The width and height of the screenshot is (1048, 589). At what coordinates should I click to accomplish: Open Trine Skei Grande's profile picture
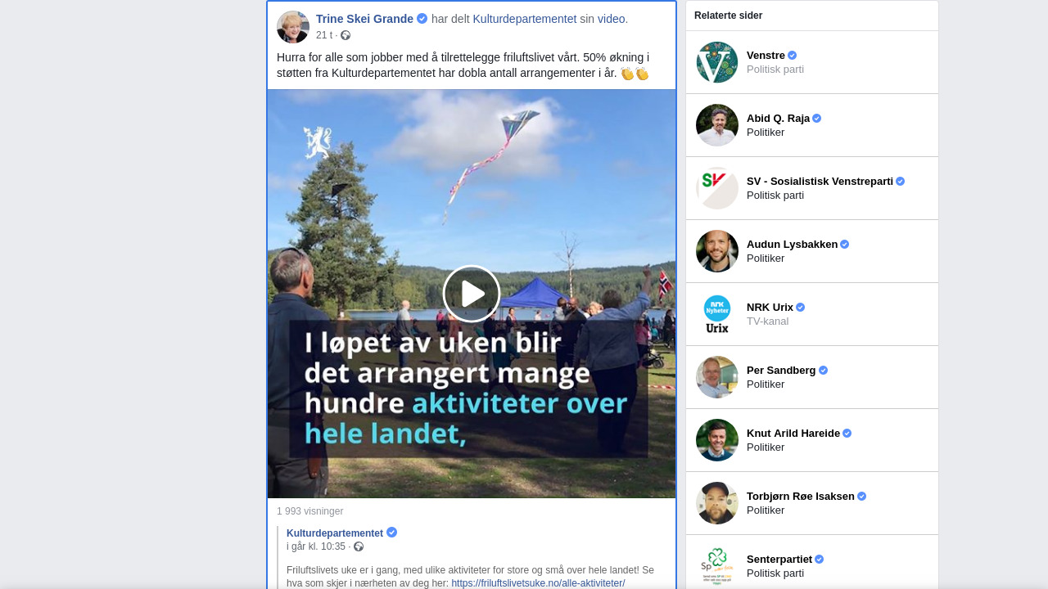coord(293,27)
